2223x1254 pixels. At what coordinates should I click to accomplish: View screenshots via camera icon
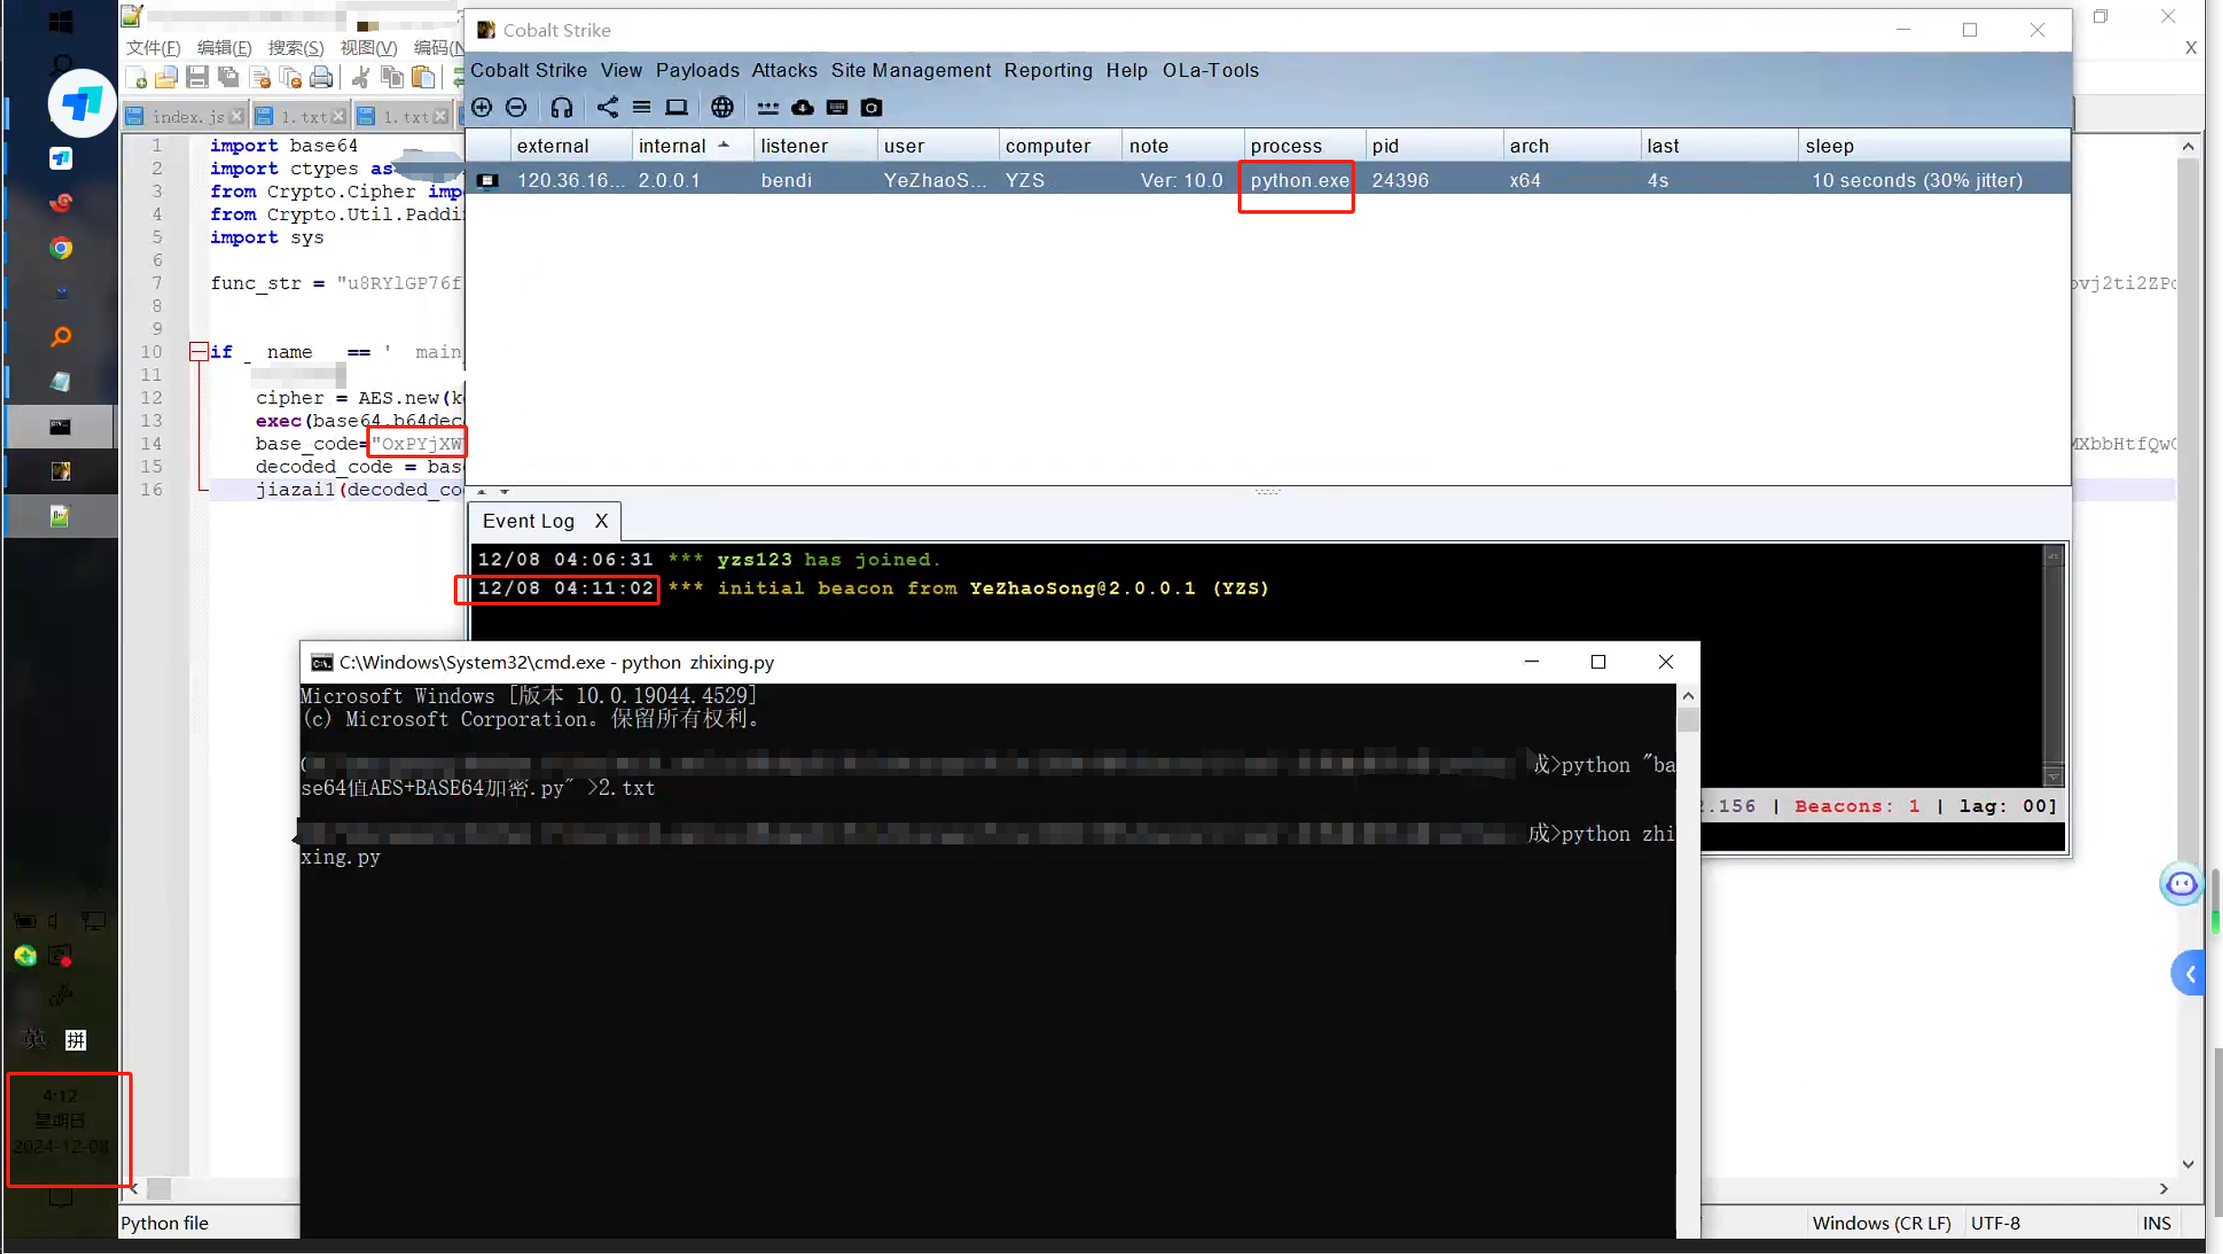(872, 107)
